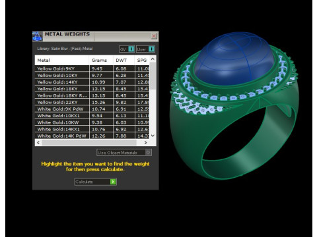Select the White Gold:14KX1 row
This screenshot has height=237, width=317.
(x=92, y=129)
